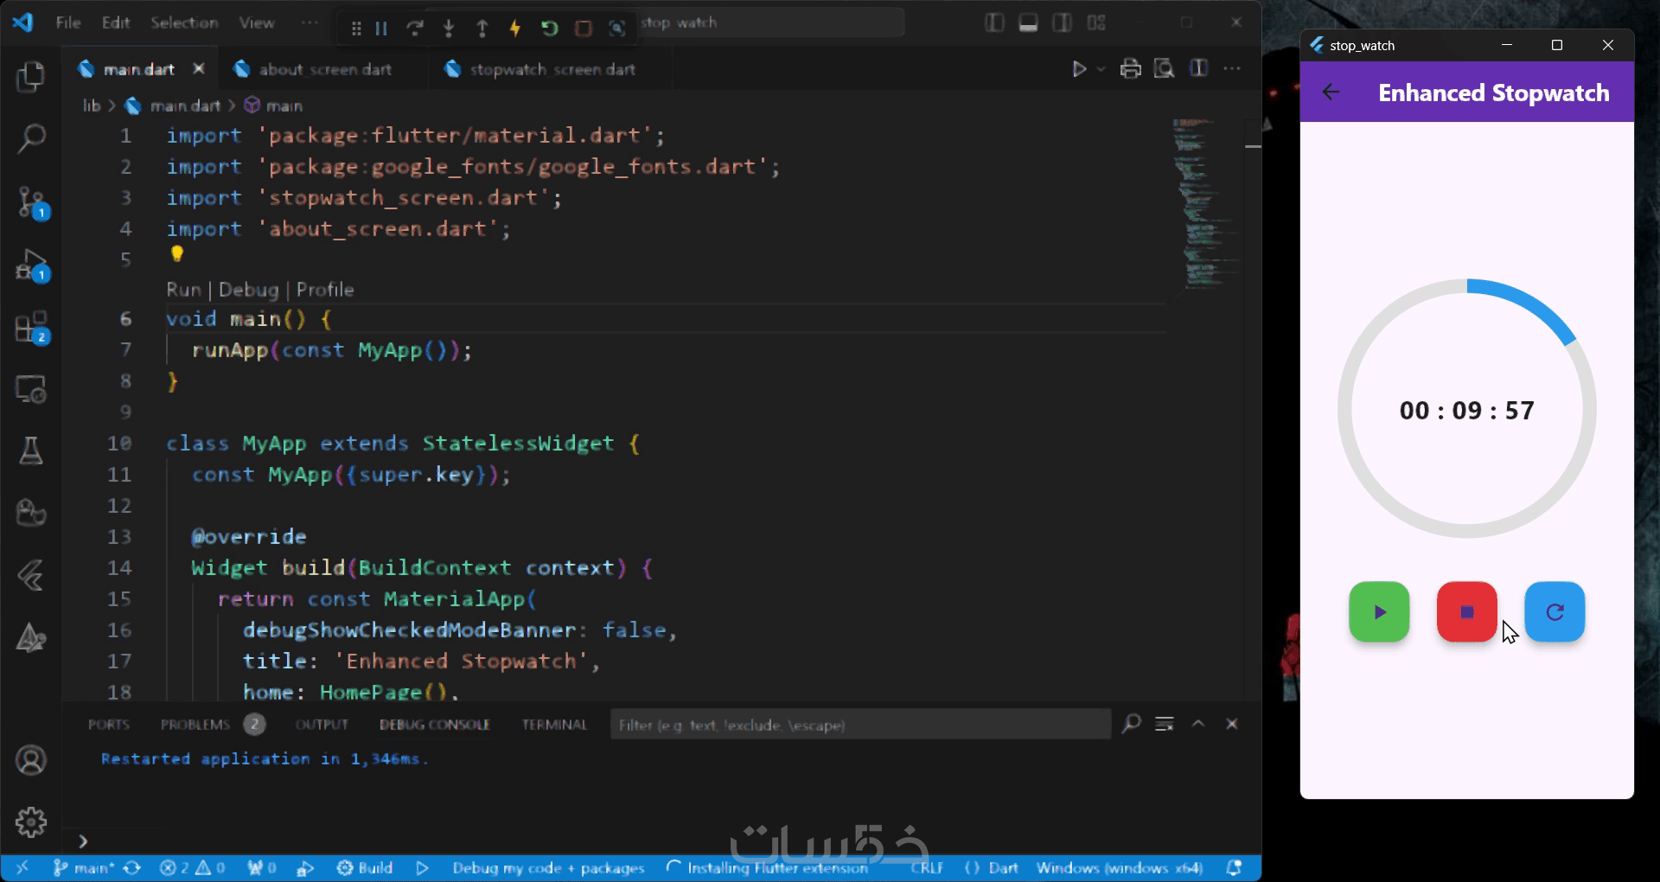Expand the debug console input prompt chevron
The width and height of the screenshot is (1660, 882).
click(83, 841)
